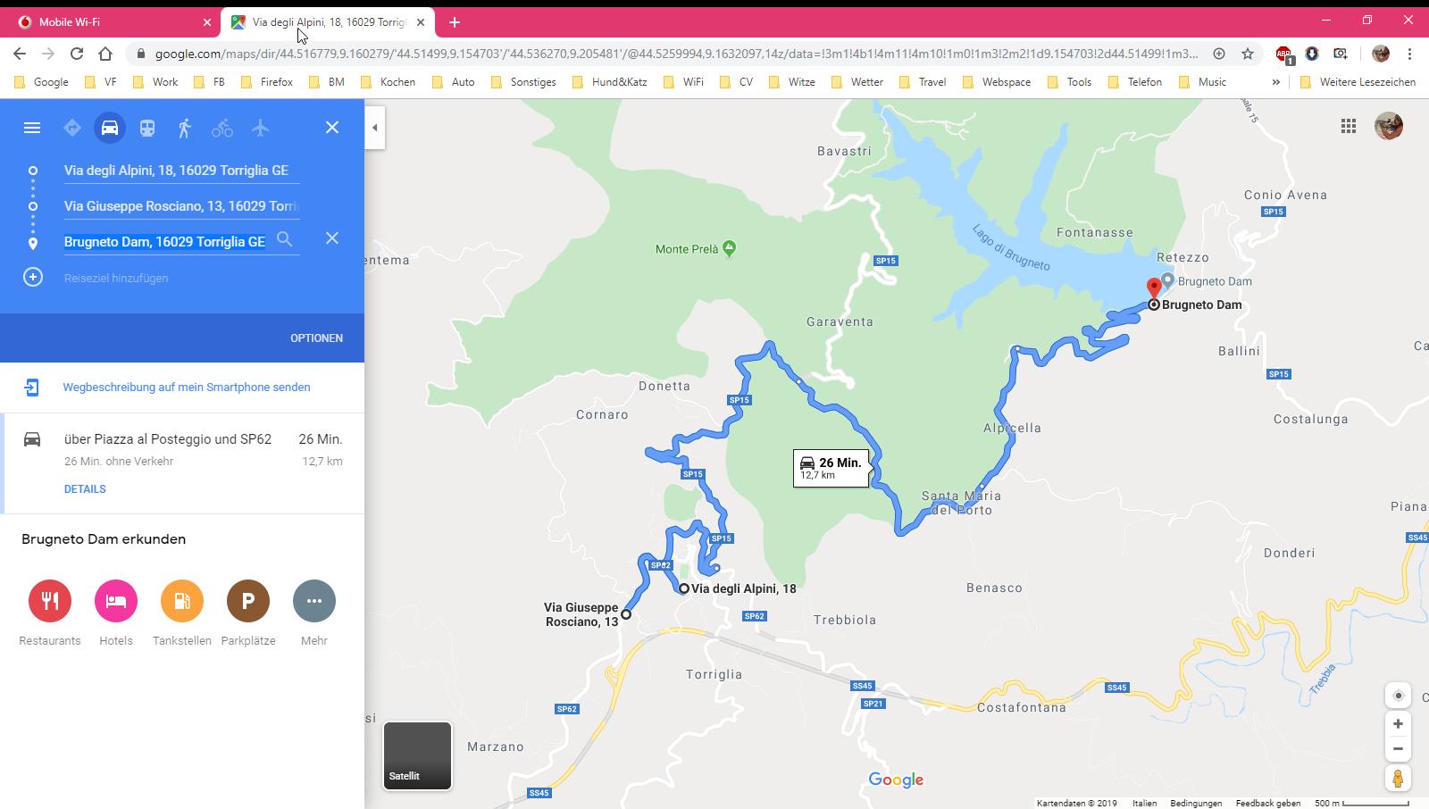The height and width of the screenshot is (809, 1429).
Task: Close the Via degli Alpini Maps tab
Action: tap(421, 22)
